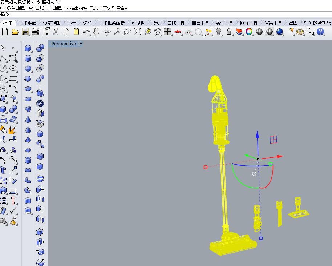Viewport: 332px width, 266px height.
Task: Click the Cut scissors icon
Action: [56, 32]
